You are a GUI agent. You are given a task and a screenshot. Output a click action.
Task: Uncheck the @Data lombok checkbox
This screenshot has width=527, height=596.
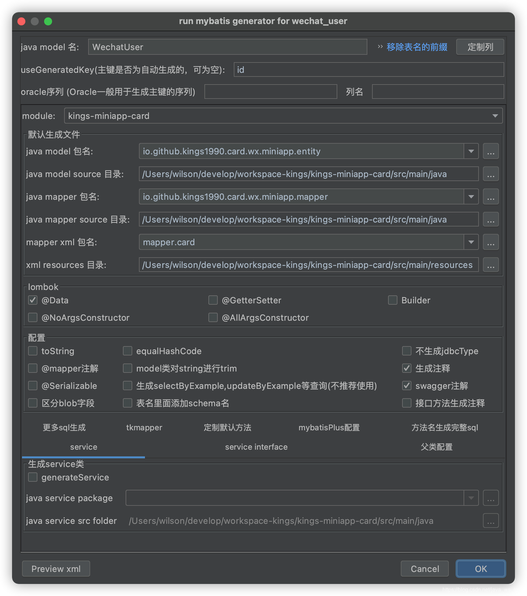point(33,300)
